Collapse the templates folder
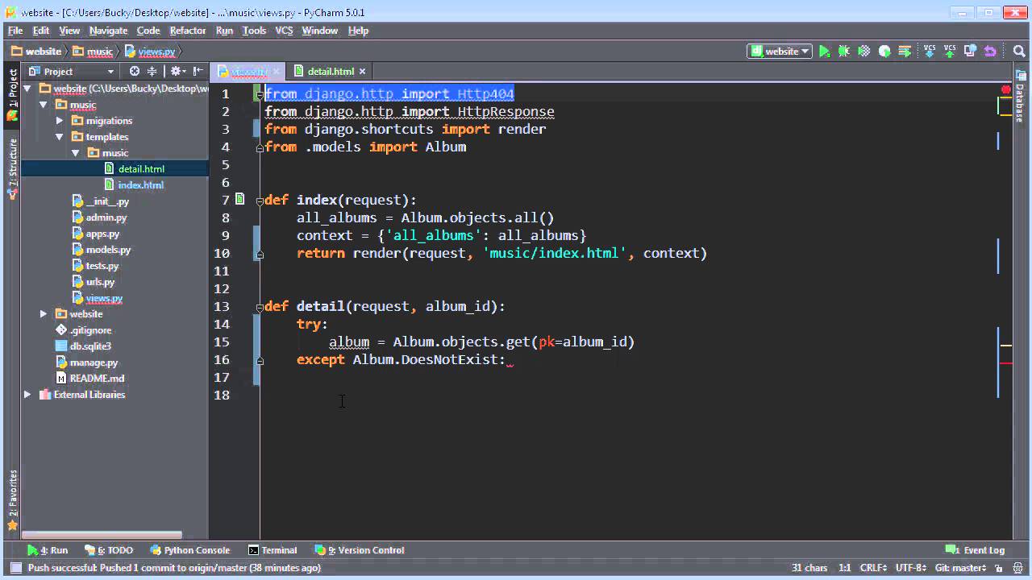Image resolution: width=1032 pixels, height=580 pixels. coord(59,137)
